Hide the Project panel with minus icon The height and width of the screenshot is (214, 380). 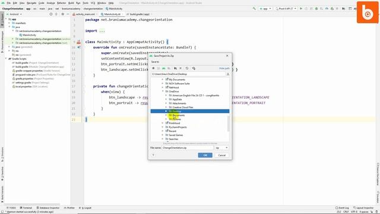[x=68, y=14]
